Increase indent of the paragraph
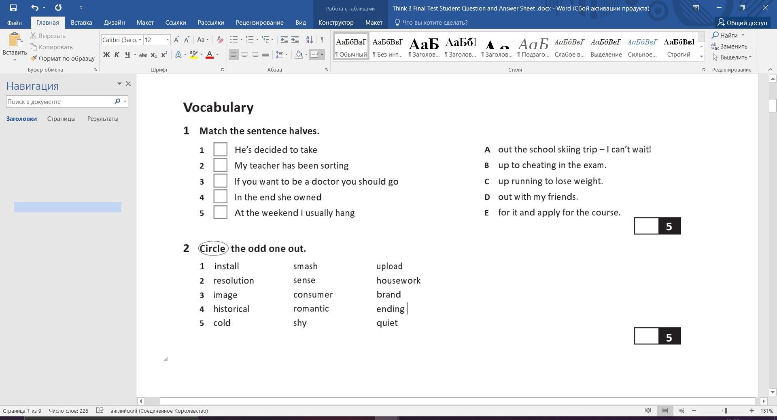Viewport: 777px width, 420px height. [x=295, y=40]
